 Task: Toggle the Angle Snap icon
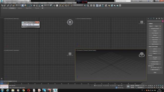click(x=63, y=6)
